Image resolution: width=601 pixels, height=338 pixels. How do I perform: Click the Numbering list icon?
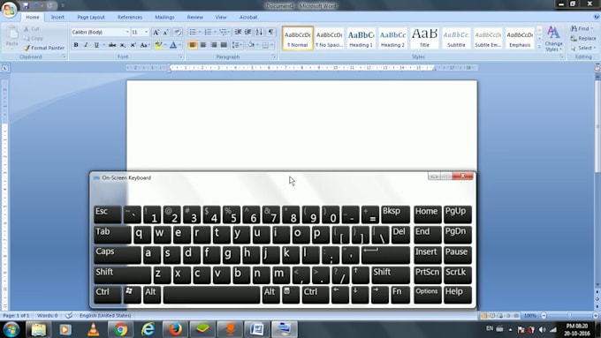[208, 32]
